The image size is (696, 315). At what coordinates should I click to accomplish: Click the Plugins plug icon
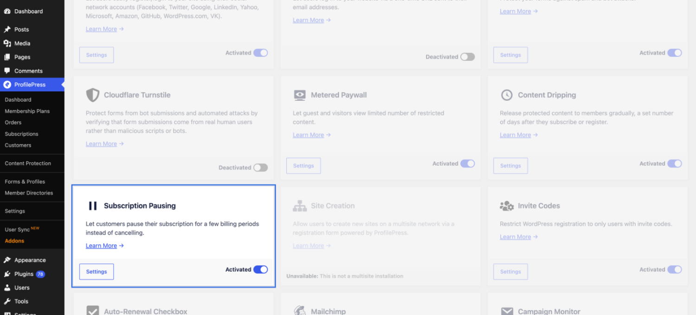click(x=7, y=274)
